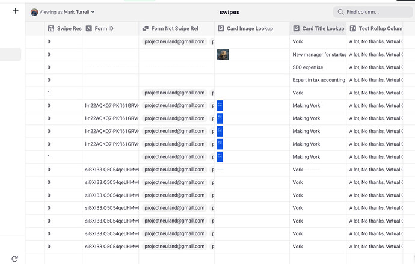Open the dog photo thumbnail in Card Image
This screenshot has width=415, height=264.
(x=223, y=54)
